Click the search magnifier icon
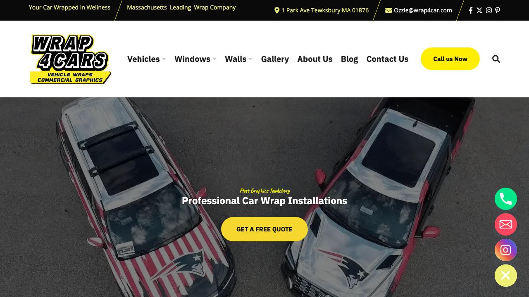 [x=496, y=59]
